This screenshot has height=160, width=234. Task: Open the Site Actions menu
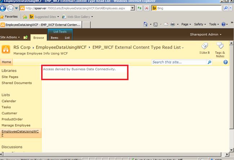[x=10, y=37]
